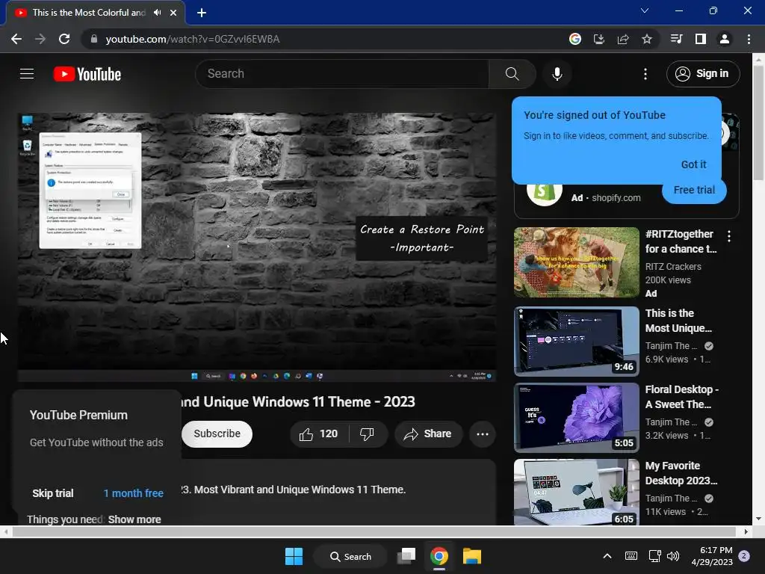Subscribe to the channel
Image resolution: width=765 pixels, height=574 pixels.
click(217, 434)
